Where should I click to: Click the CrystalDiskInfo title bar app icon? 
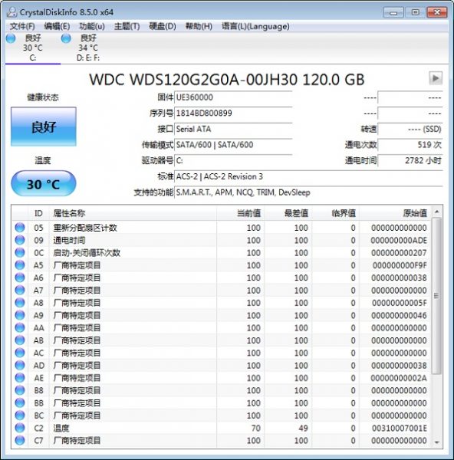tap(12, 12)
